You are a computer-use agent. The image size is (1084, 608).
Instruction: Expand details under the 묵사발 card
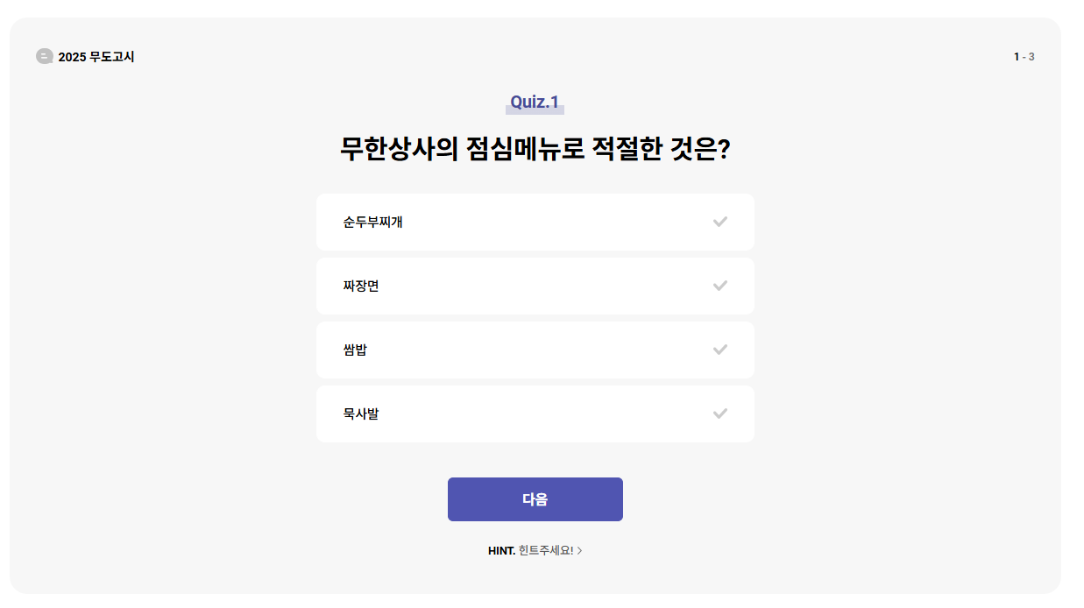(x=535, y=414)
